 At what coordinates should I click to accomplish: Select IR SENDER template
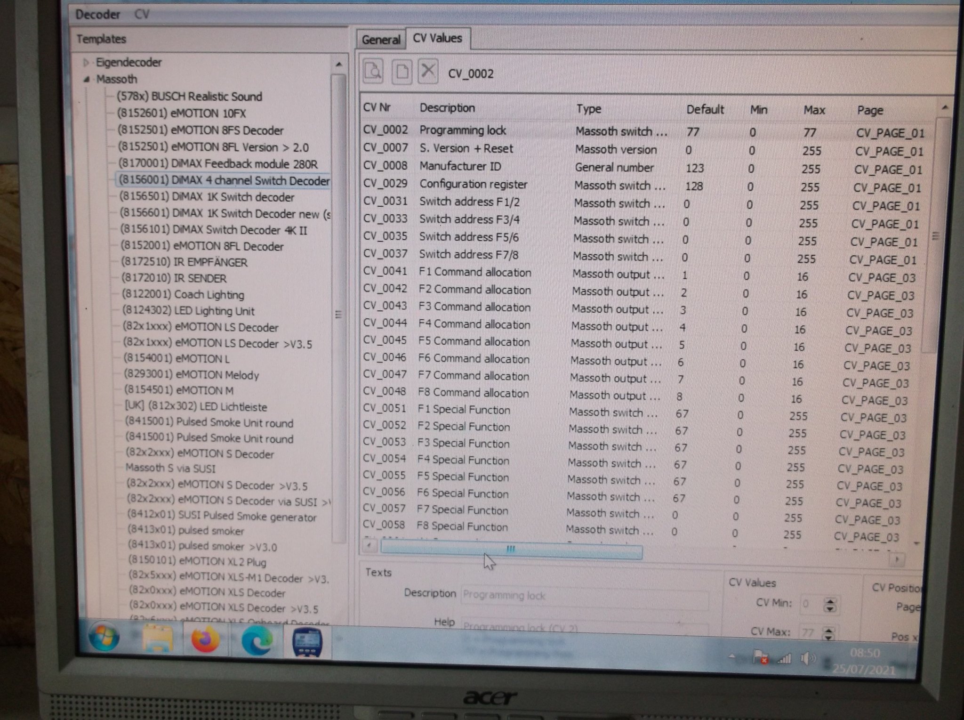(x=174, y=278)
